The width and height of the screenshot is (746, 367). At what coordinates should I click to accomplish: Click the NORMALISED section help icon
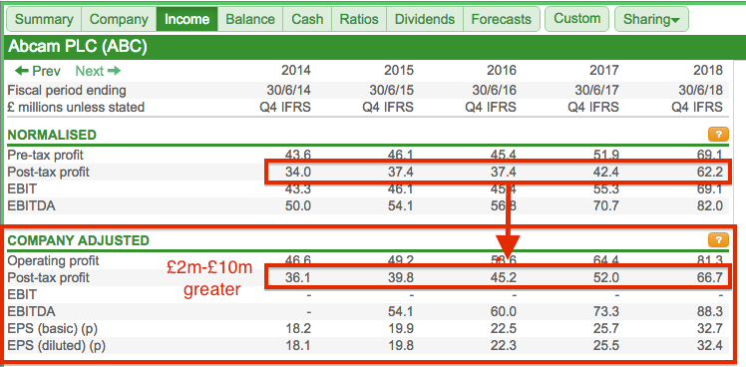pyautogui.click(x=718, y=135)
